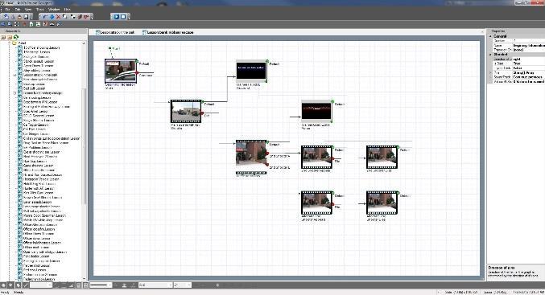Click the Stop square button beside Play
This screenshot has height=295, width=545.
(x=123, y=16)
